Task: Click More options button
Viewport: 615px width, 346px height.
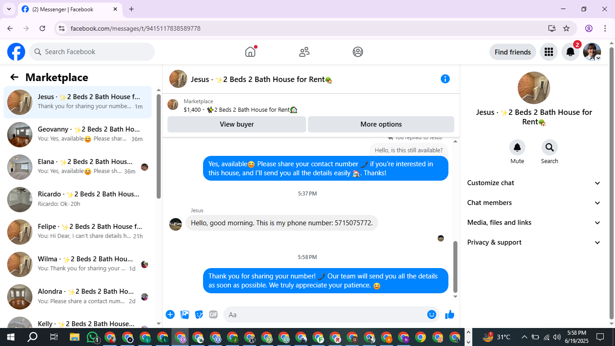Action: coord(381,124)
